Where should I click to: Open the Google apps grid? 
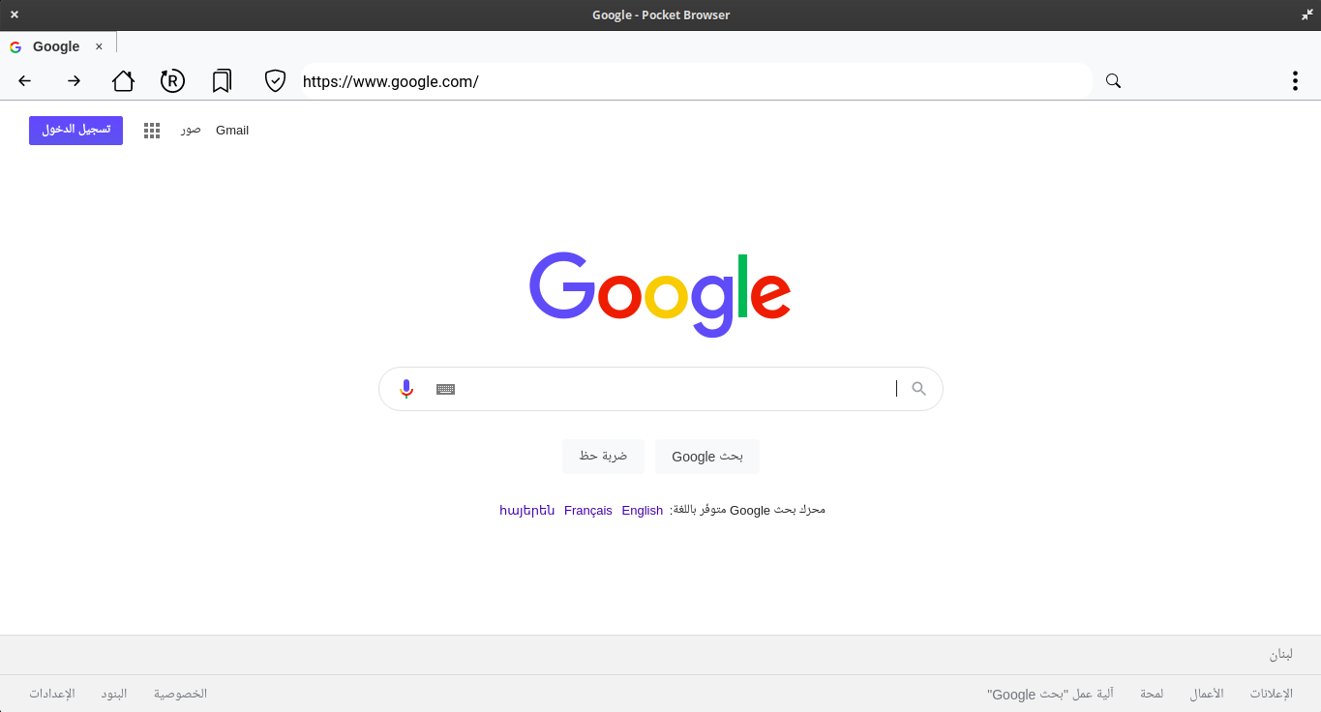[x=152, y=131]
